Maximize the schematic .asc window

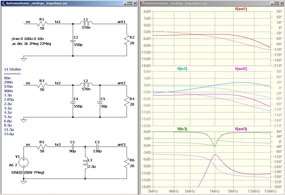coord(130,3)
